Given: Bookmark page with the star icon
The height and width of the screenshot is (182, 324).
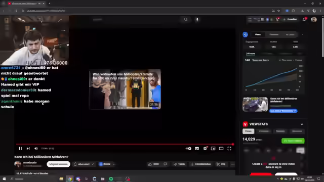Looking at the screenshot, I should point(278,11).
